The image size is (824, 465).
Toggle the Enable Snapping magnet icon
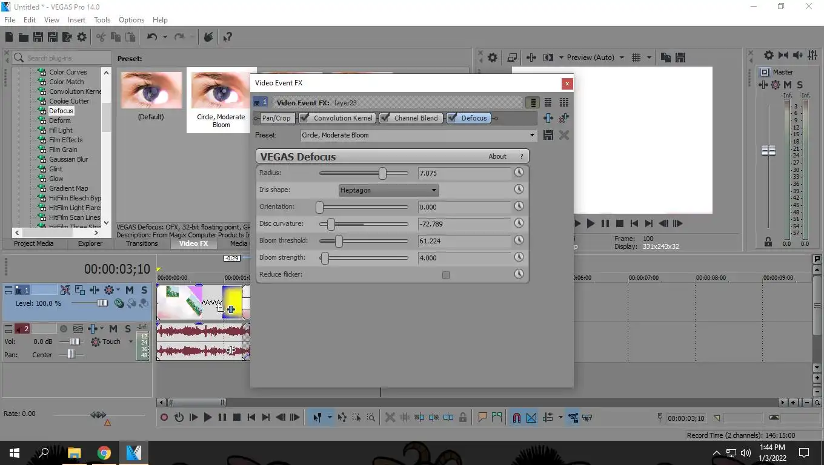(x=516, y=417)
